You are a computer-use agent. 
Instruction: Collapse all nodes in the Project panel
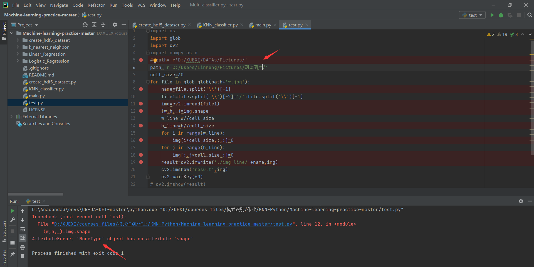click(103, 25)
